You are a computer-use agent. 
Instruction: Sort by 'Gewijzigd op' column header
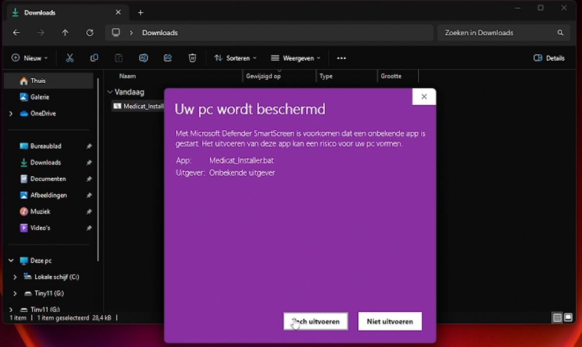point(263,76)
